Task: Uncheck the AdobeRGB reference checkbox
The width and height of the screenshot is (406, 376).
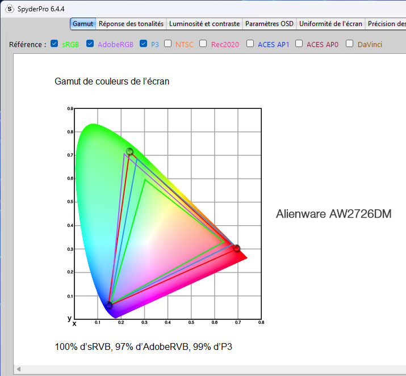Action: tap(90, 44)
